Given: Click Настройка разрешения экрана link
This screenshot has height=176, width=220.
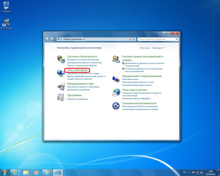Looking at the screenshot, I should click(137, 85).
